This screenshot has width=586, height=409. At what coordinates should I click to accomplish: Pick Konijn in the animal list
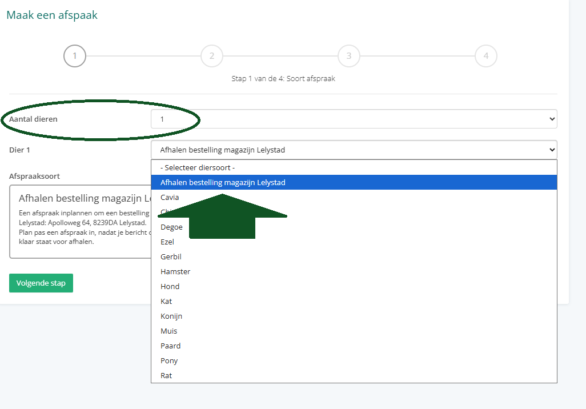171,316
